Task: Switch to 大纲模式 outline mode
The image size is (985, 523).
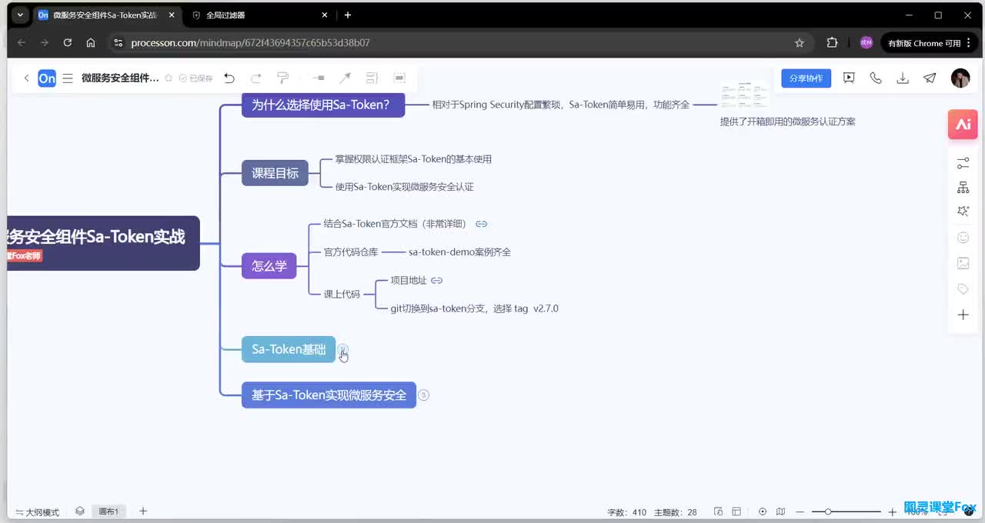Action: pyautogui.click(x=38, y=512)
